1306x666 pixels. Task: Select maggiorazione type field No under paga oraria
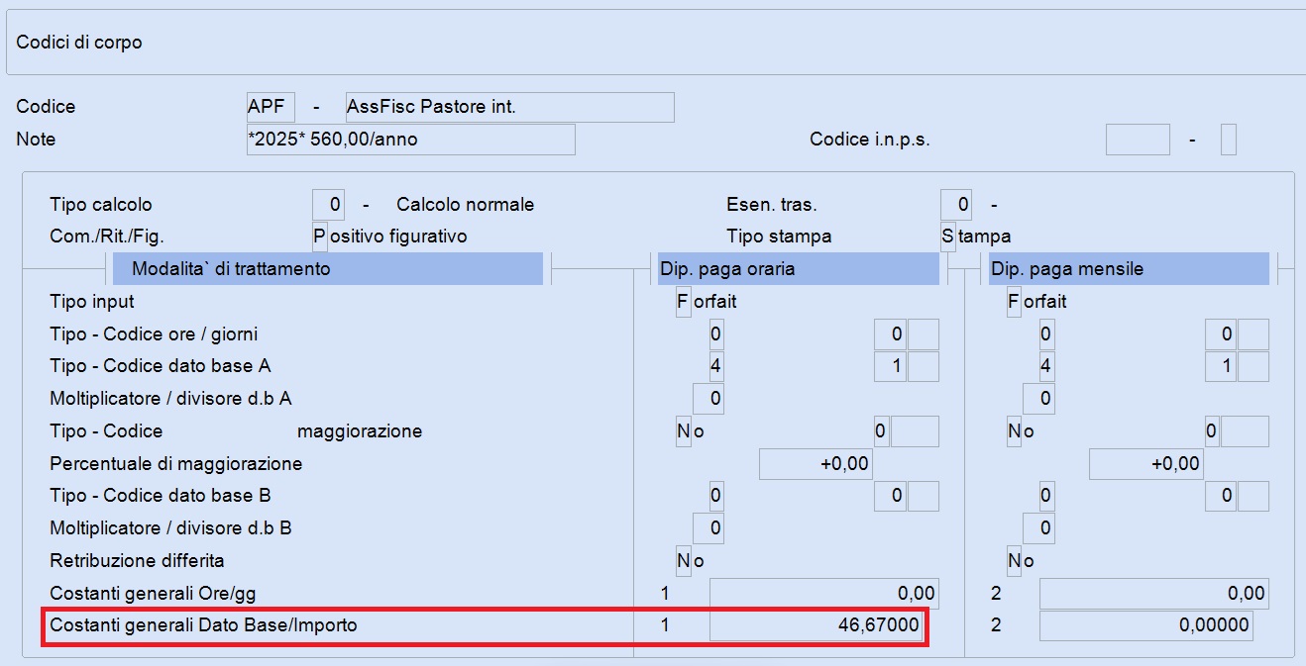pyautogui.click(x=683, y=431)
